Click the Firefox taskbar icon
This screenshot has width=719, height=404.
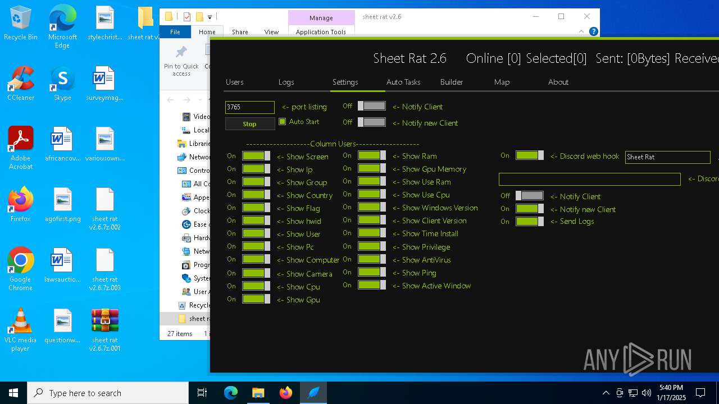[286, 393]
